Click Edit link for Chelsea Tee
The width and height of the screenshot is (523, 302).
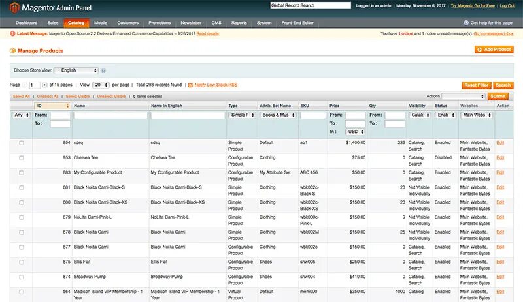tap(500, 158)
